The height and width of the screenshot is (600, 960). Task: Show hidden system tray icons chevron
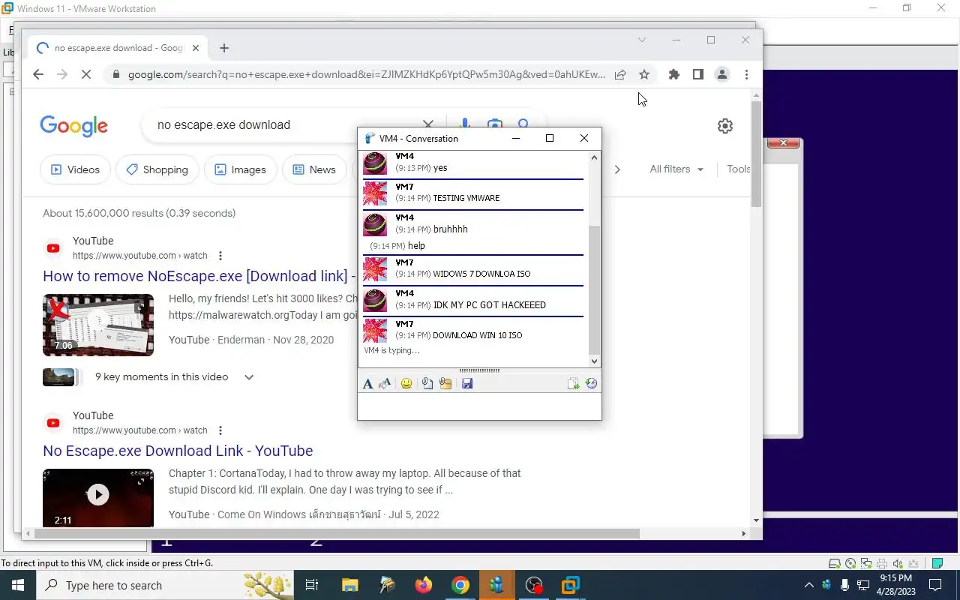click(808, 585)
